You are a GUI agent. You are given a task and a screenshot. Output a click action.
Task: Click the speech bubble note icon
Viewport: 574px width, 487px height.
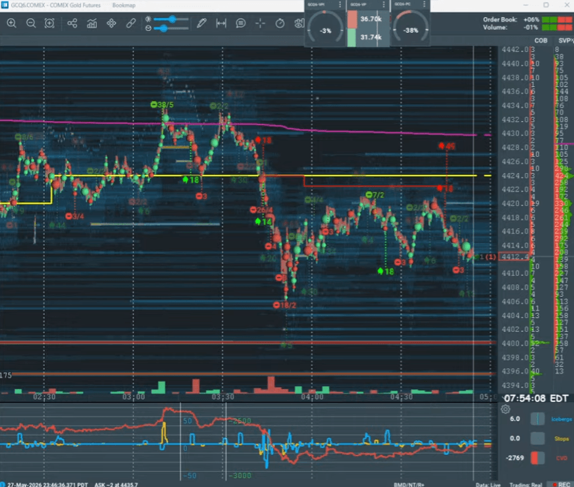tap(240, 24)
